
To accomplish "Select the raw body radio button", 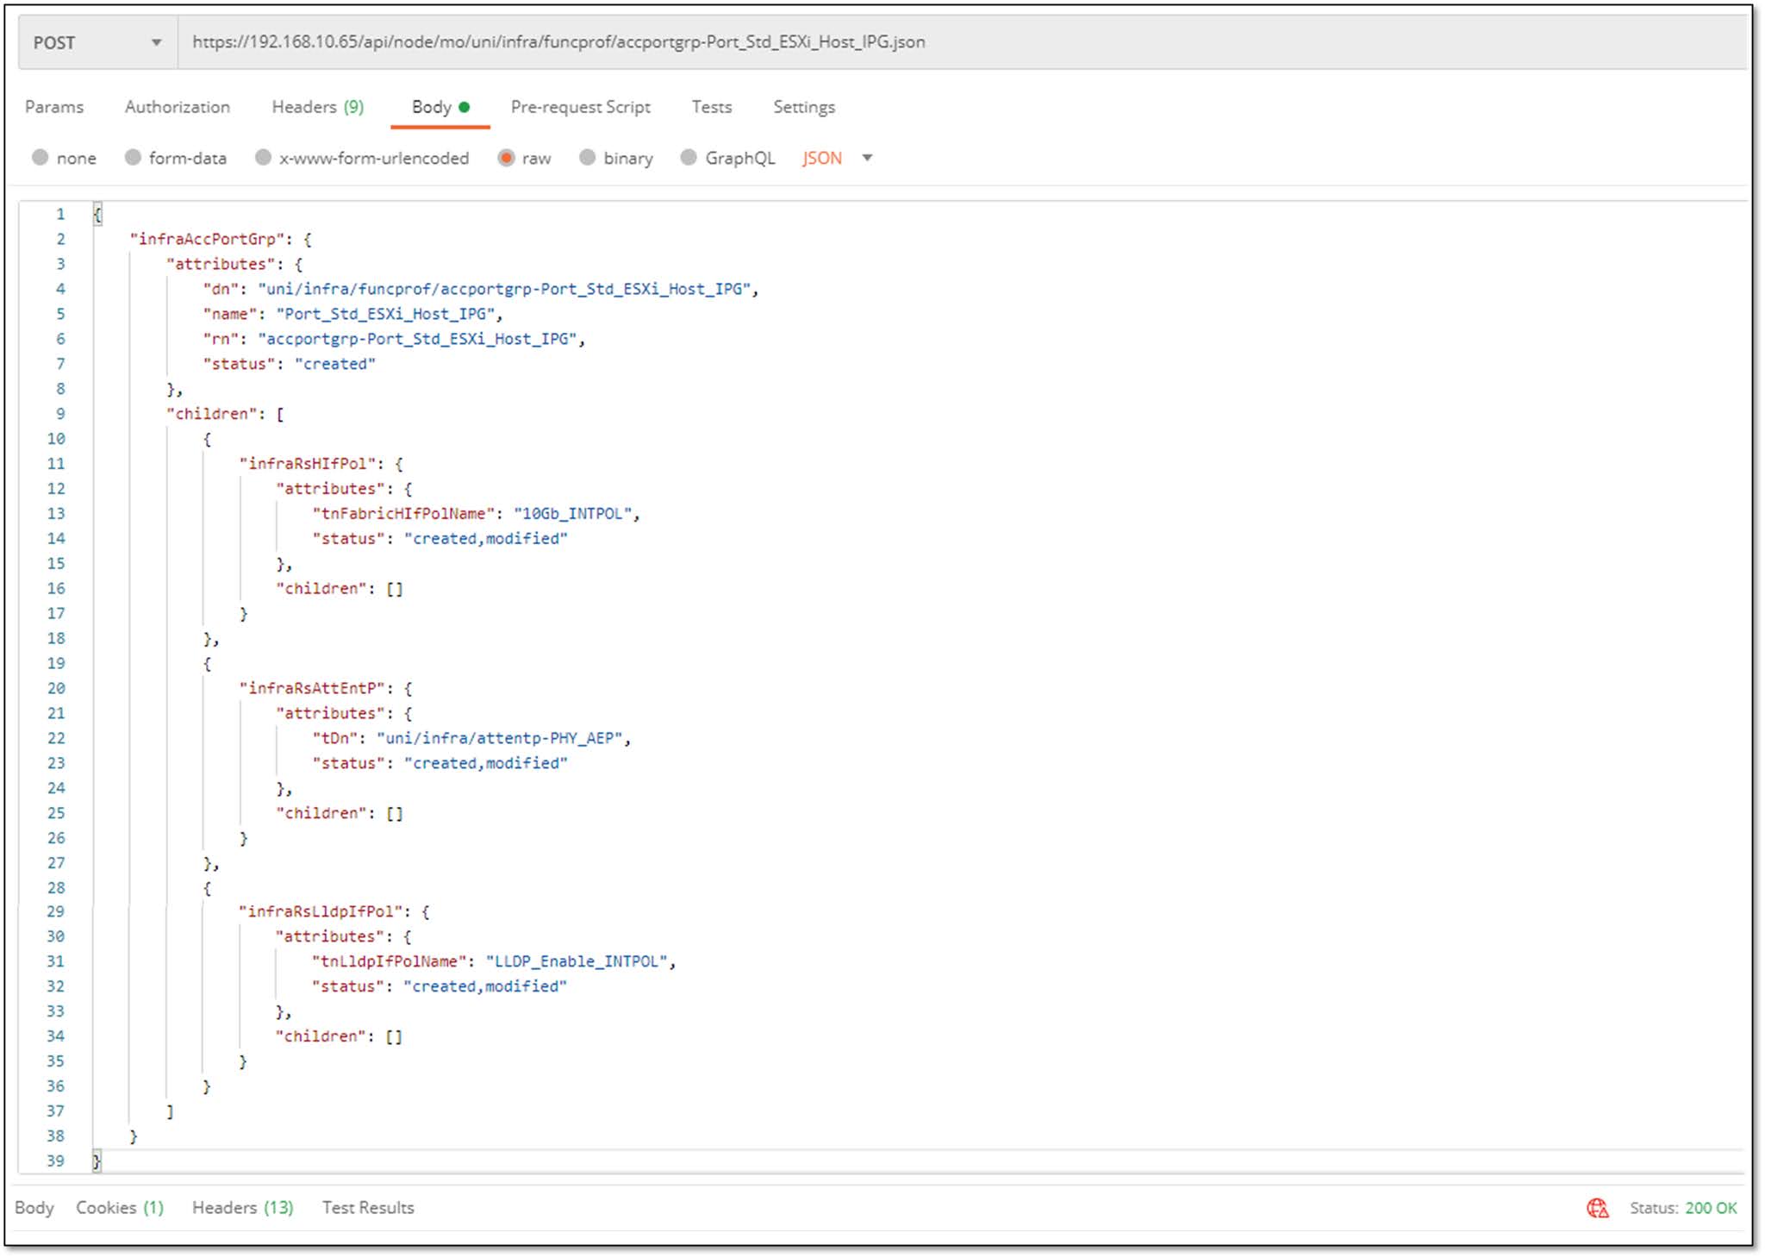I will coord(507,158).
